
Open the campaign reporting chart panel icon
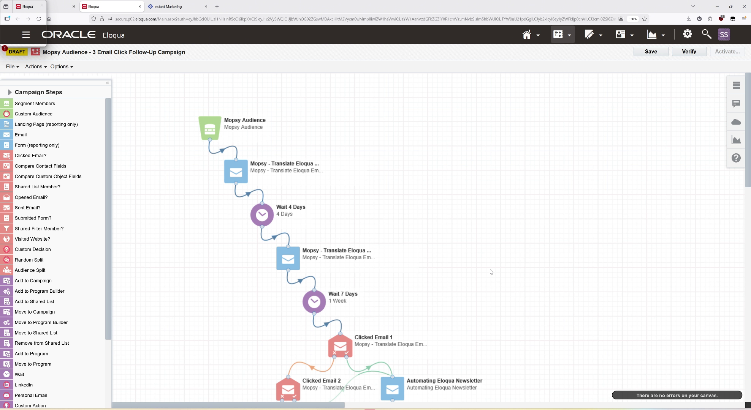[x=736, y=140]
